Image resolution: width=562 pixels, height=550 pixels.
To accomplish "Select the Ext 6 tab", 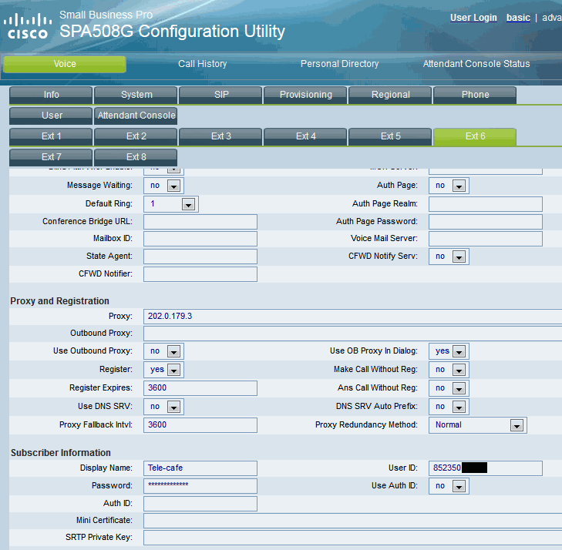I will point(475,136).
